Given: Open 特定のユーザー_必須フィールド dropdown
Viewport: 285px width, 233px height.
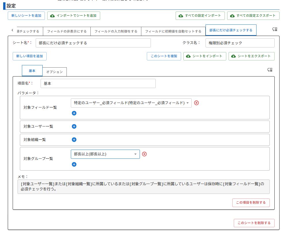Looking at the screenshot, I should point(131,103).
